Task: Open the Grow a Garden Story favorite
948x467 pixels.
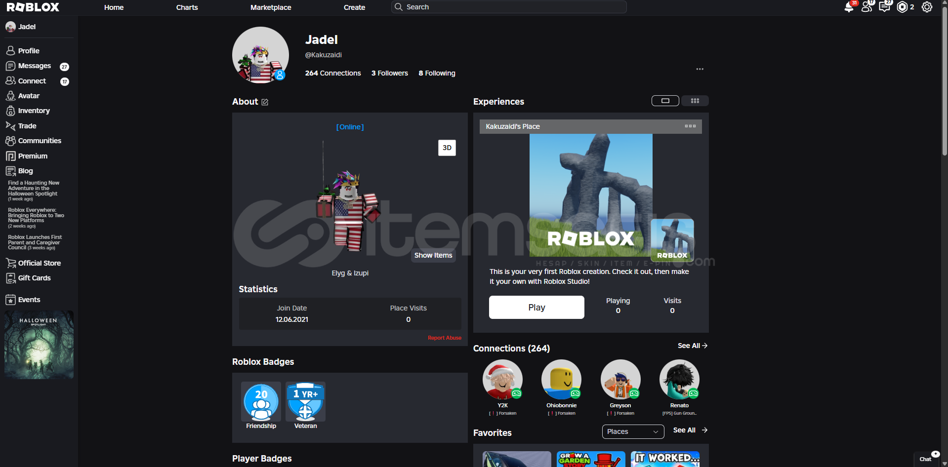Action: [591, 459]
